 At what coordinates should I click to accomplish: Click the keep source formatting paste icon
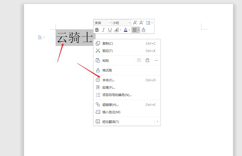click(139, 60)
